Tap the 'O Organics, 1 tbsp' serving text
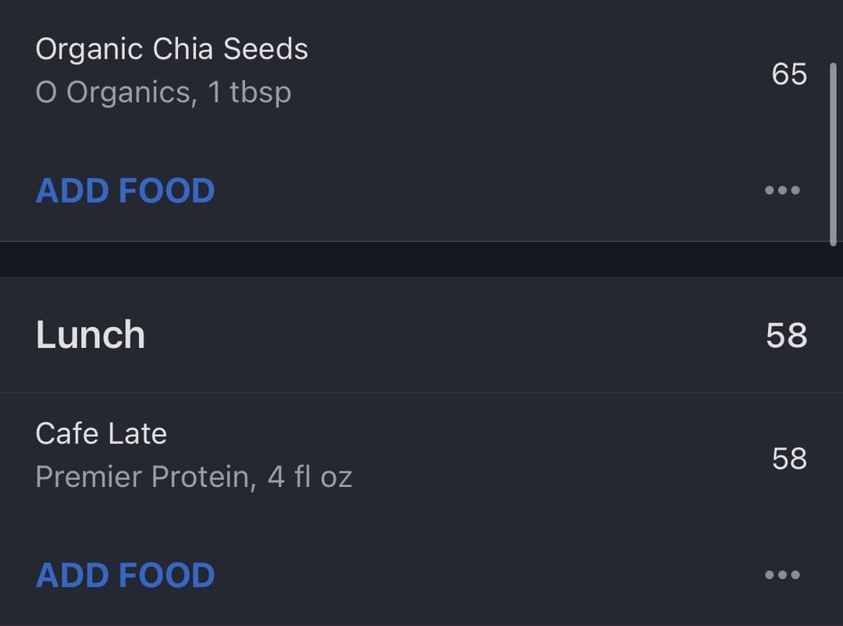This screenshot has height=626, width=843. point(163,93)
